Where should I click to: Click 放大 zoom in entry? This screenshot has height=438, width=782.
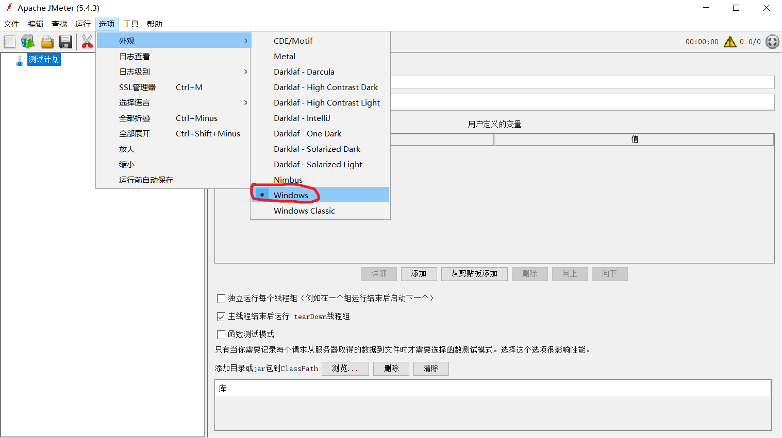pyautogui.click(x=174, y=149)
